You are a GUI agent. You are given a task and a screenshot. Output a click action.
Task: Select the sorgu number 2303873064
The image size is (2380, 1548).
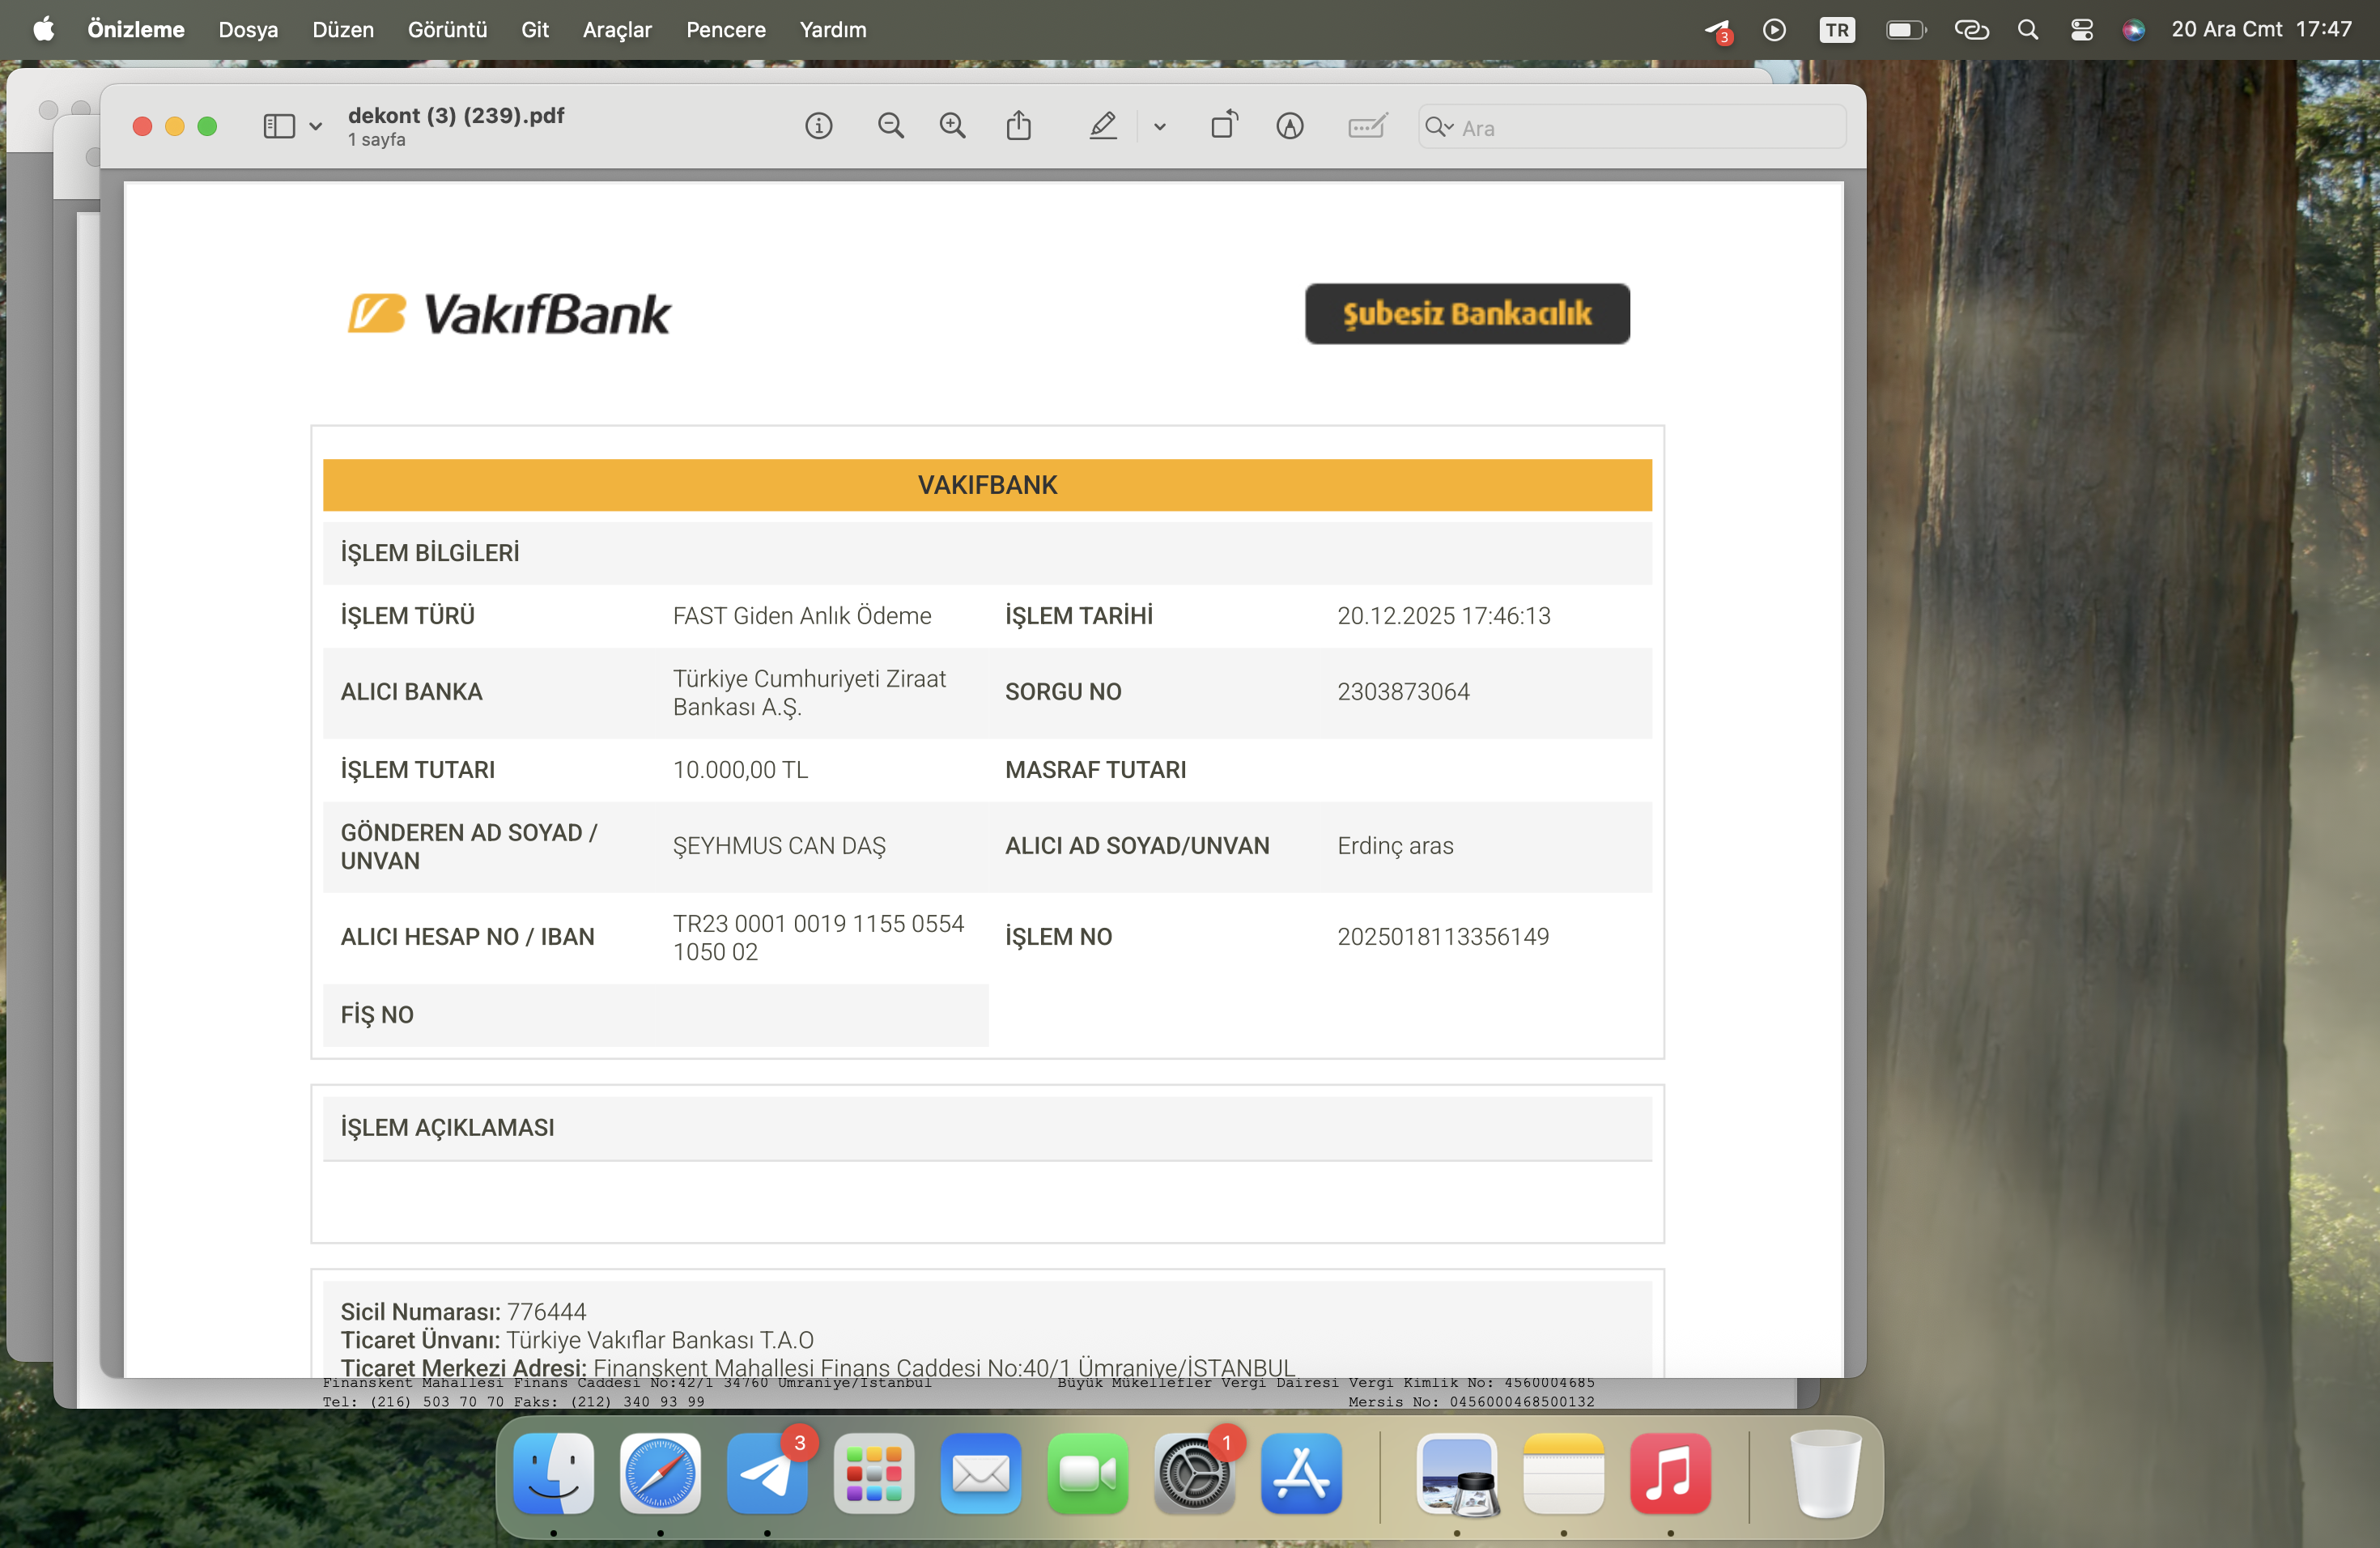pos(1403,692)
